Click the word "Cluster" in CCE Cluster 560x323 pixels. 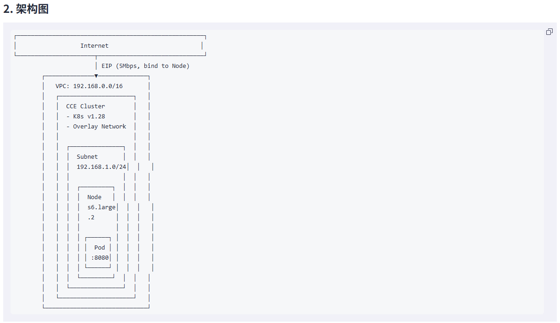pyautogui.click(x=93, y=106)
